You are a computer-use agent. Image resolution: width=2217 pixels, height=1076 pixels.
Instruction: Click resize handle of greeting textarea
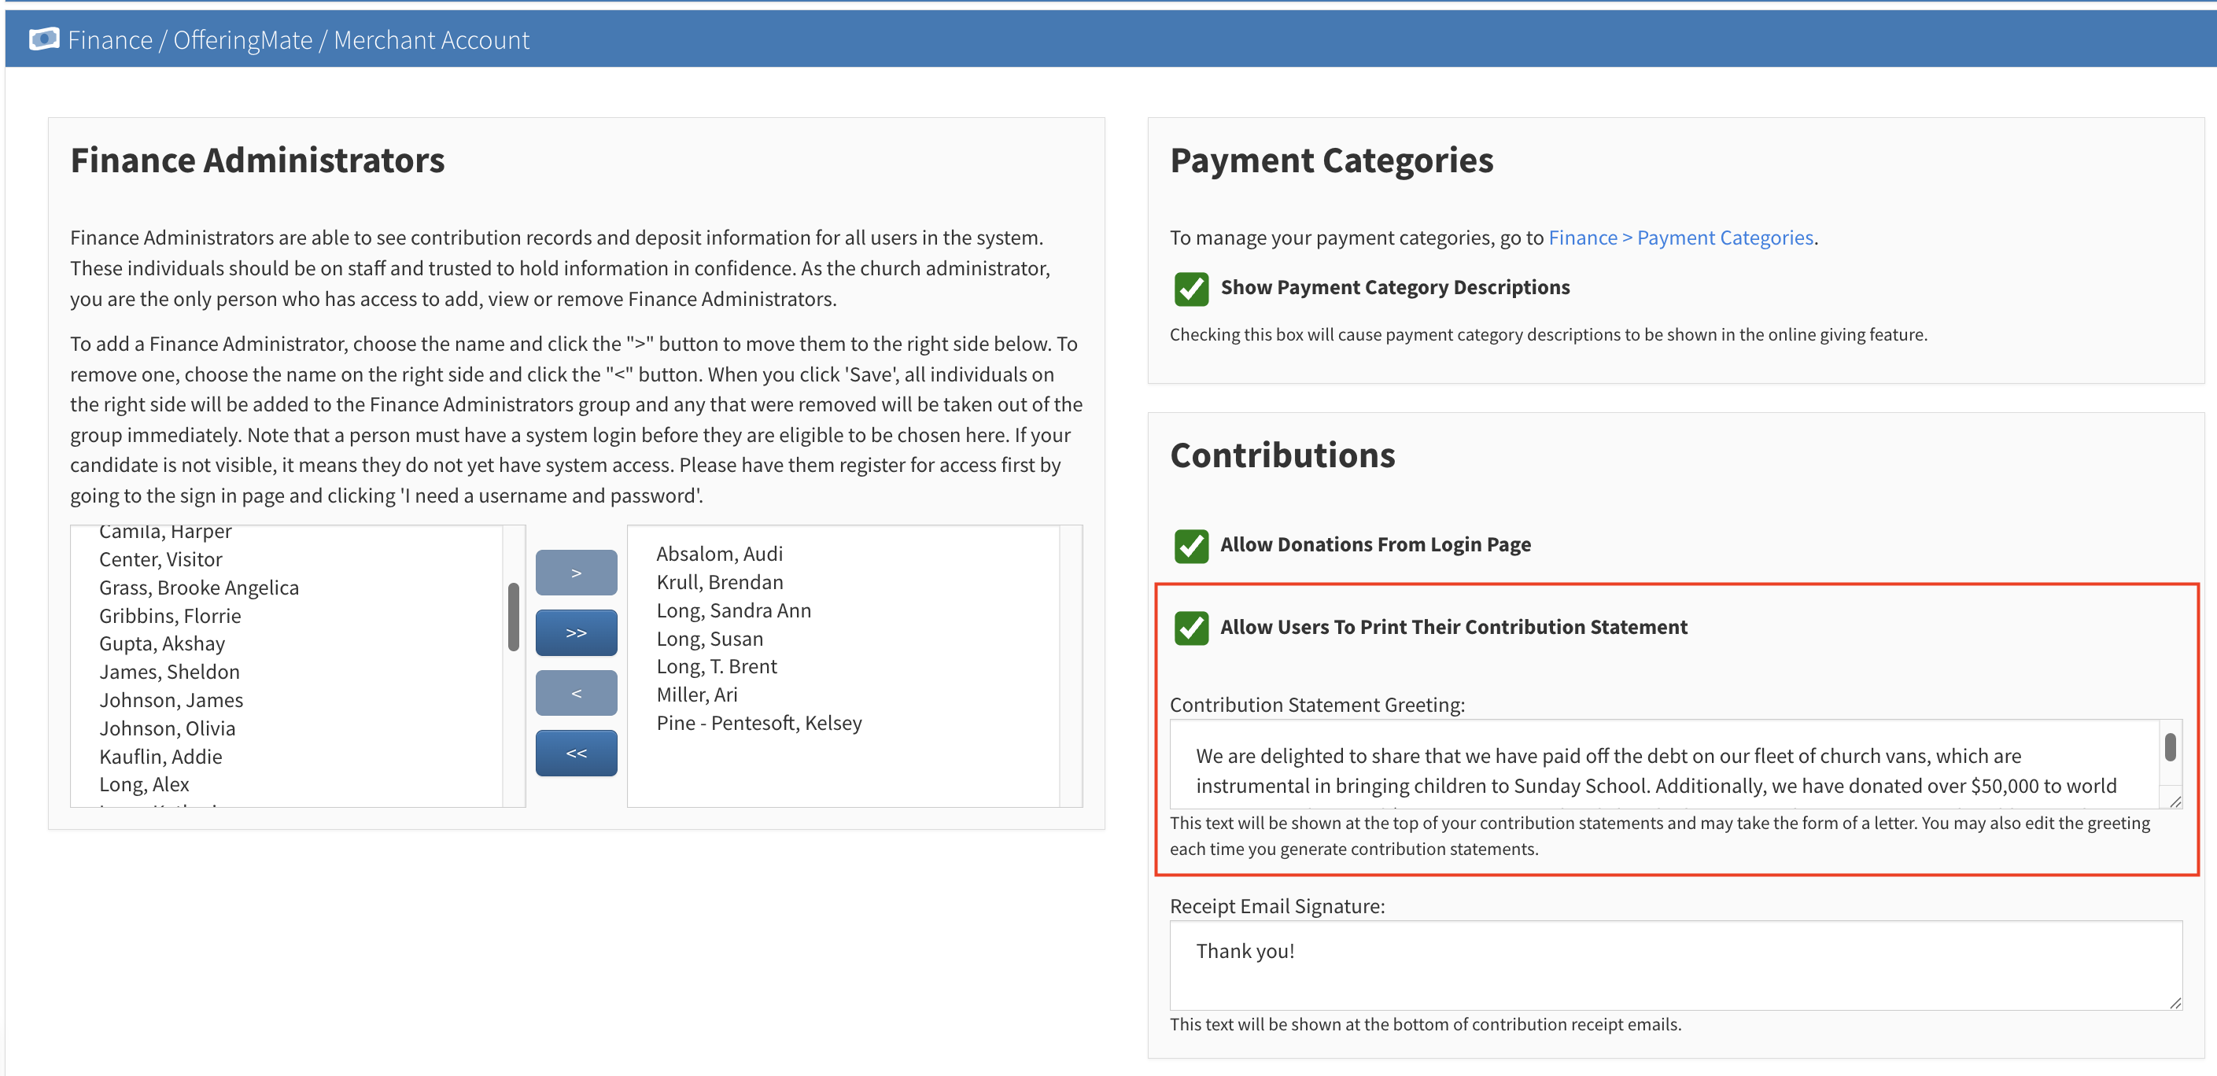2175,801
